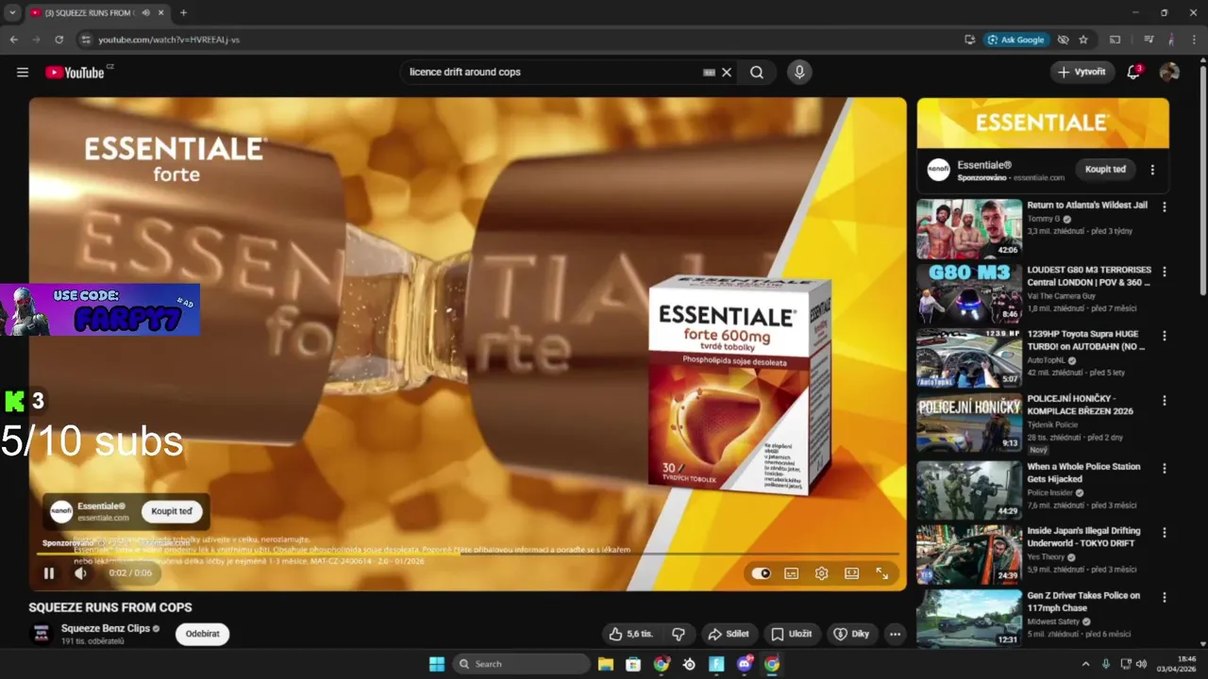The width and height of the screenshot is (1208, 679).
Task: Open the Inside Japan's Illegal Drifting Underworld thumbnail
Action: [x=969, y=555]
